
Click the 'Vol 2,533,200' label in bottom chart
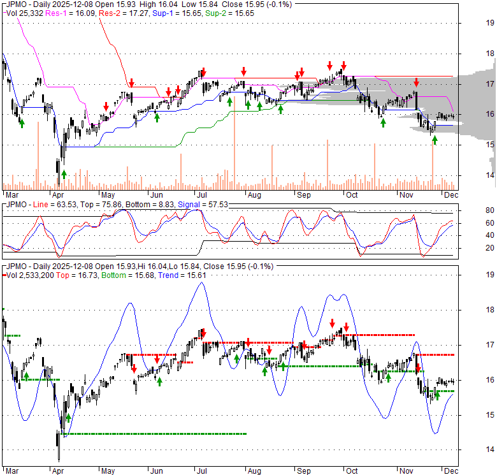[30, 275]
